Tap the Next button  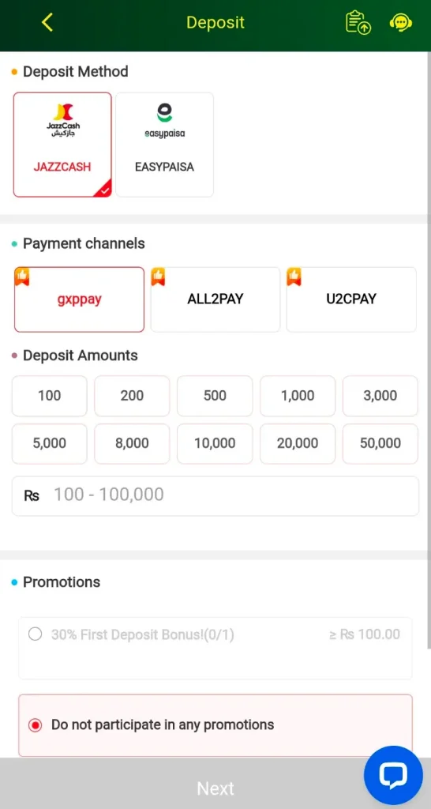tap(215, 788)
